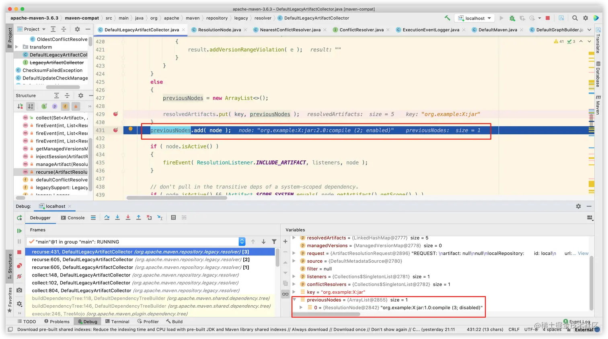Rerun localhost debug session icon
Screen dimensions: 608x339
[x=19, y=217]
